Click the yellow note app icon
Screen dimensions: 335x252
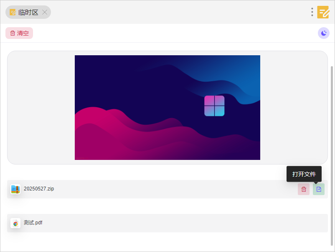coord(323,12)
